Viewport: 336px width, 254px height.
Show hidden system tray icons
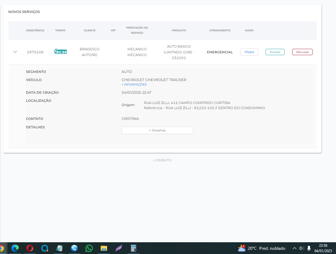[x=294, y=248]
